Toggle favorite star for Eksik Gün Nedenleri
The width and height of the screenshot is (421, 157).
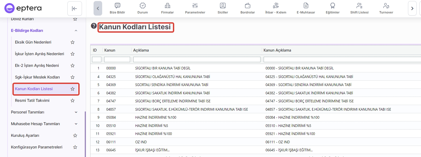pyautogui.click(x=73, y=42)
